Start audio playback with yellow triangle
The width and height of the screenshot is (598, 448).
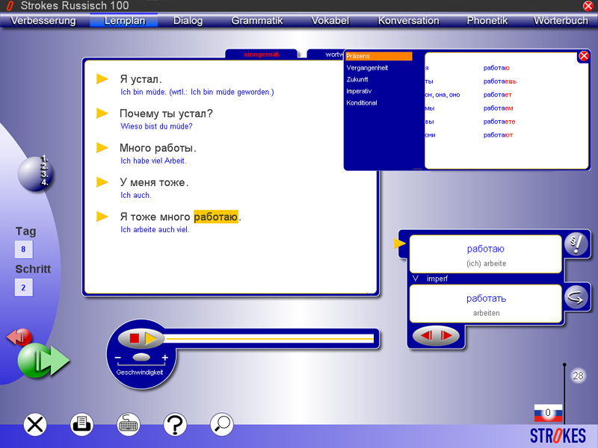pos(151,338)
